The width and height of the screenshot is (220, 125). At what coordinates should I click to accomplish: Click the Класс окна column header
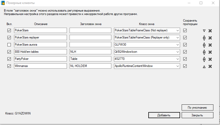pyautogui.click(x=146, y=24)
